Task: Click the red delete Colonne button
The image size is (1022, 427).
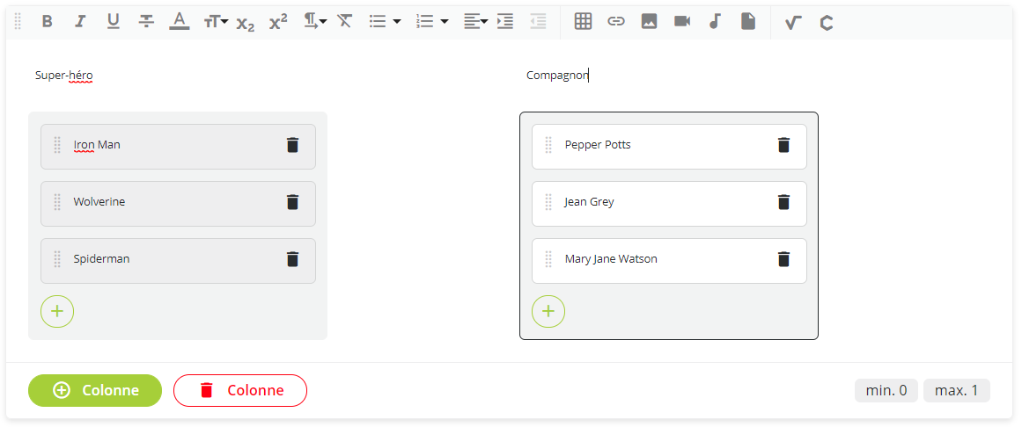Action: pos(239,391)
